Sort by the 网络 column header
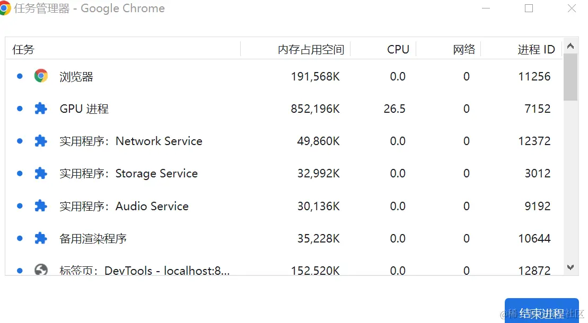 464,49
